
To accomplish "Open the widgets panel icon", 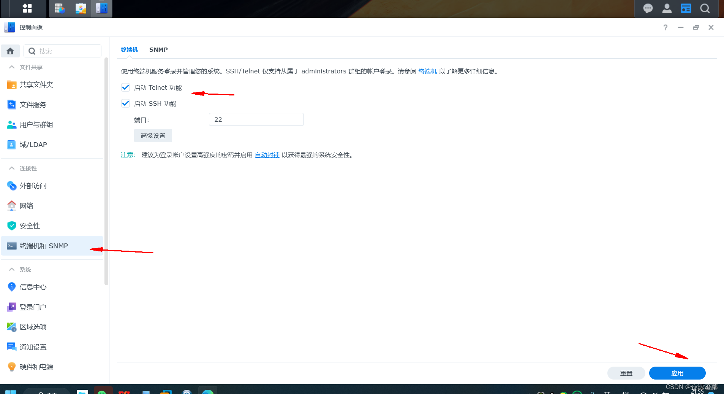I will point(686,8).
